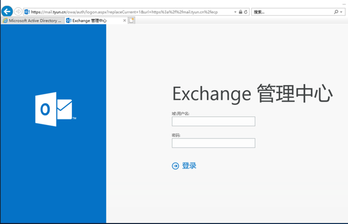Viewport: 348px width, 224px height.
Task: Click the 登录 sign-in link
Action: pyautogui.click(x=189, y=166)
